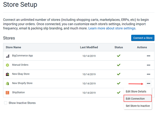Screen dimensions: 160x116
Task: Click BigCommerce App last modified date
Action: pos(89,56)
